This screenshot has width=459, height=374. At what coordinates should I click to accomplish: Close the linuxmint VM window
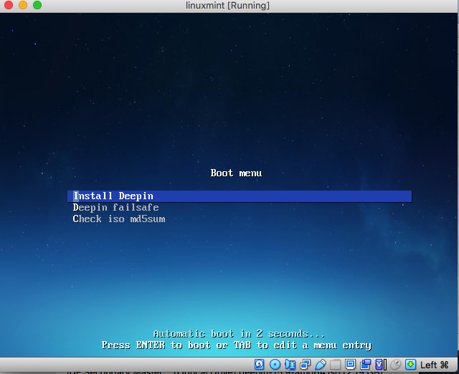[x=9, y=5]
